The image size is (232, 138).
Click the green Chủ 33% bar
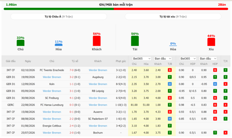click(21, 43)
